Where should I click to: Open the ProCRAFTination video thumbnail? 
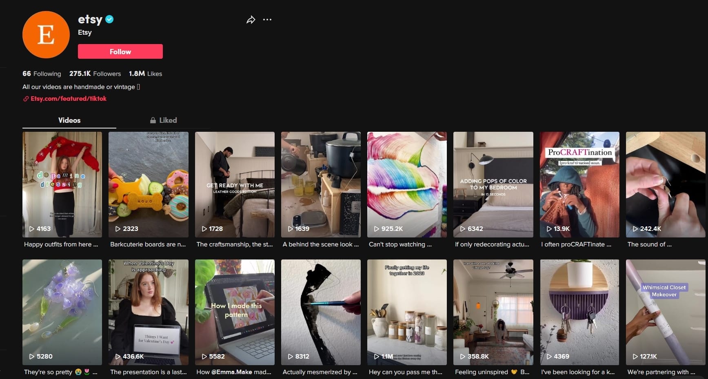point(579,184)
